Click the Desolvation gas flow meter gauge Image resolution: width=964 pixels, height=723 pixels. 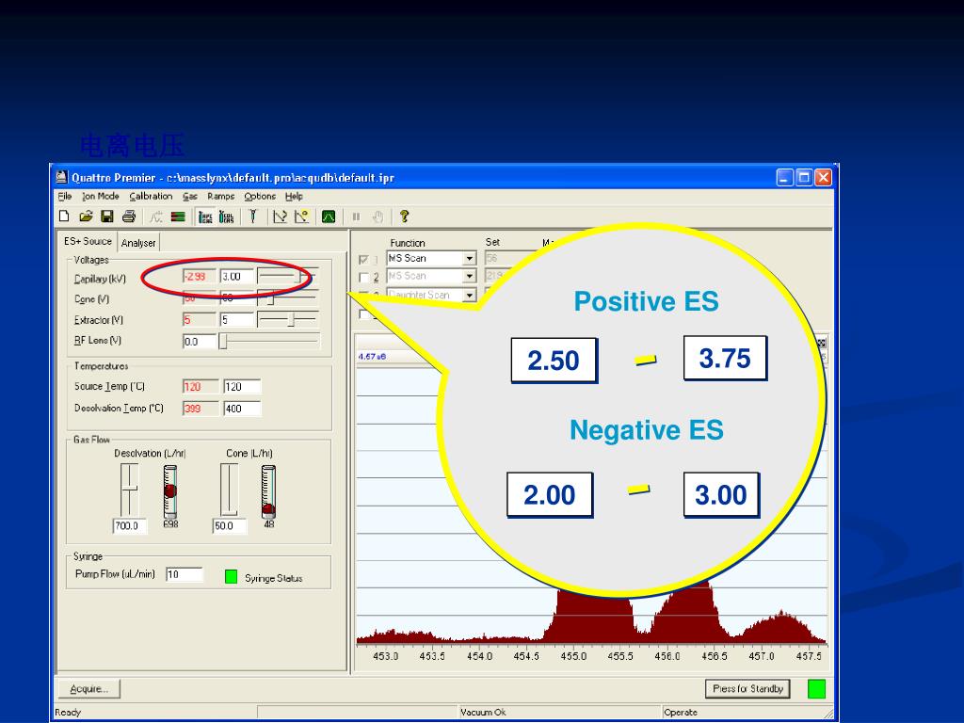point(170,491)
